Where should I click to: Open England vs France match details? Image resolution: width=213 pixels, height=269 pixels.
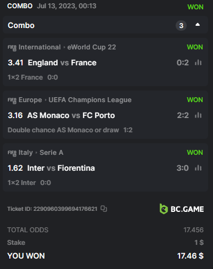(x=62, y=63)
